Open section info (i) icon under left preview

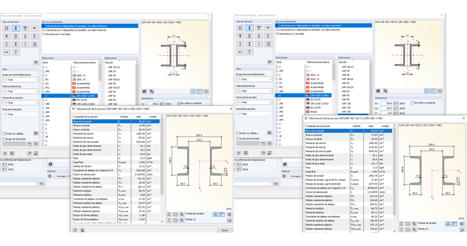[144, 91]
